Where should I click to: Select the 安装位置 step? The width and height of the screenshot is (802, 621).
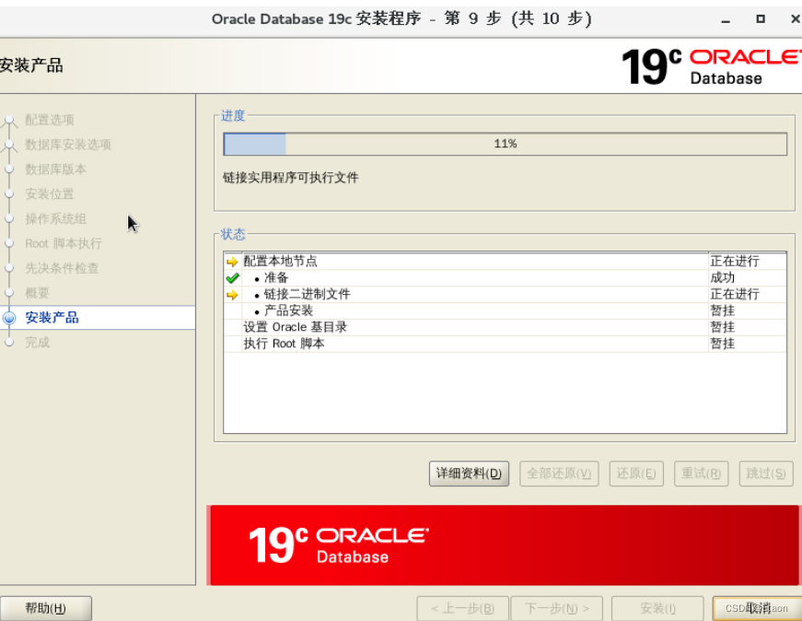50,194
